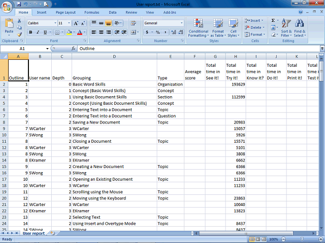Click the Increase Font Size icon
The height and width of the screenshot is (243, 325).
pos(76,23)
